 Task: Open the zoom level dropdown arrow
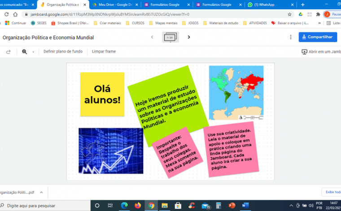(x=33, y=52)
